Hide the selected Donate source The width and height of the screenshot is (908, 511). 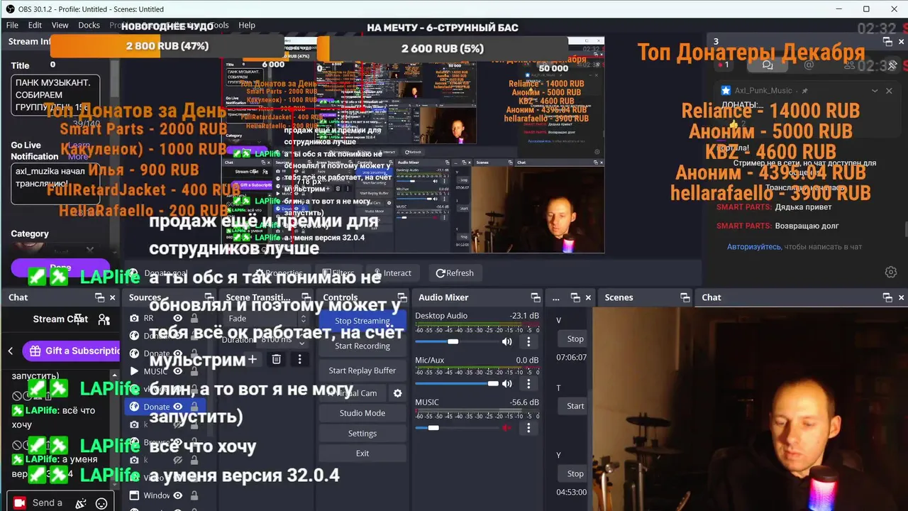178,407
